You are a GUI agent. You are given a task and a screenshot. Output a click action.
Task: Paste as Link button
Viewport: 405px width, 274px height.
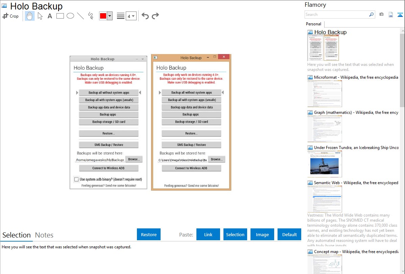pos(208,234)
